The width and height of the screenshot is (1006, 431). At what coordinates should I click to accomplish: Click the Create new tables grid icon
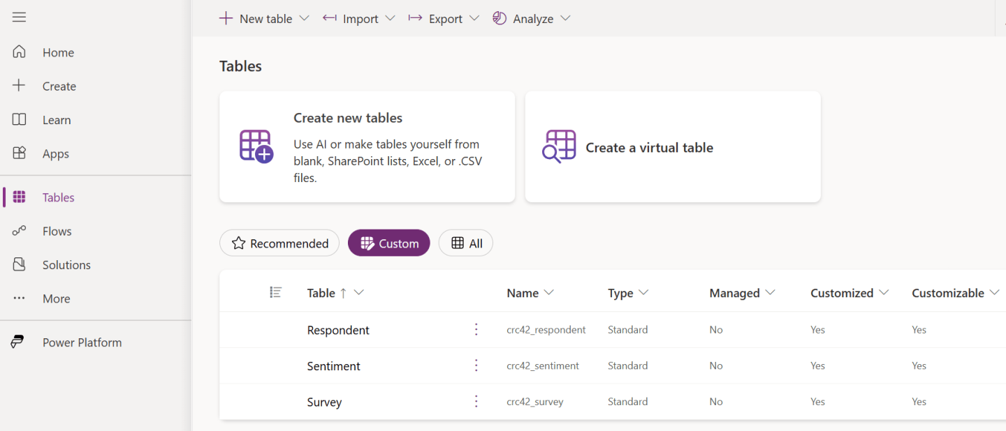pyautogui.click(x=256, y=146)
